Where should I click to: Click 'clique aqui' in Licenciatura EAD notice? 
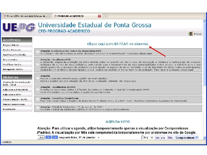point(146,53)
